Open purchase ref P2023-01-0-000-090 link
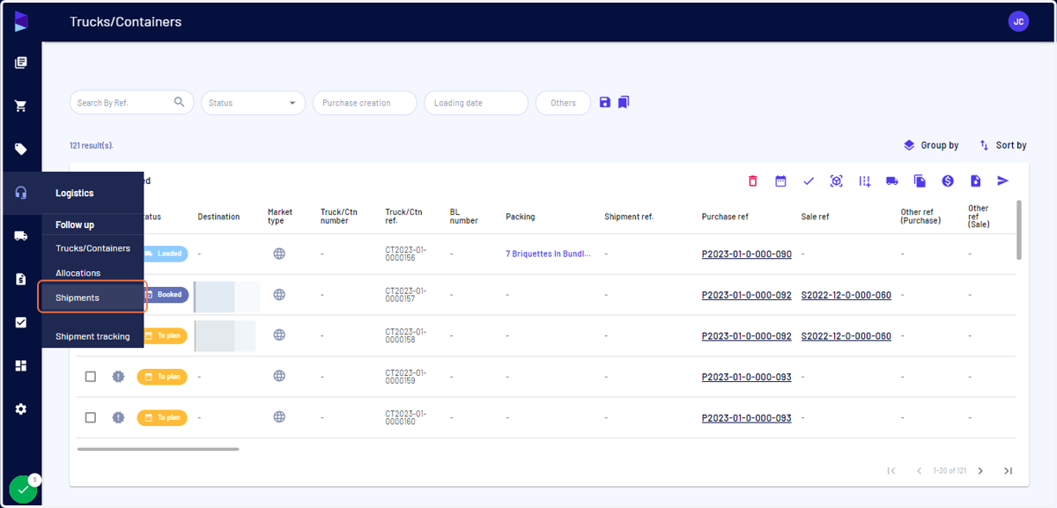 [x=746, y=254]
